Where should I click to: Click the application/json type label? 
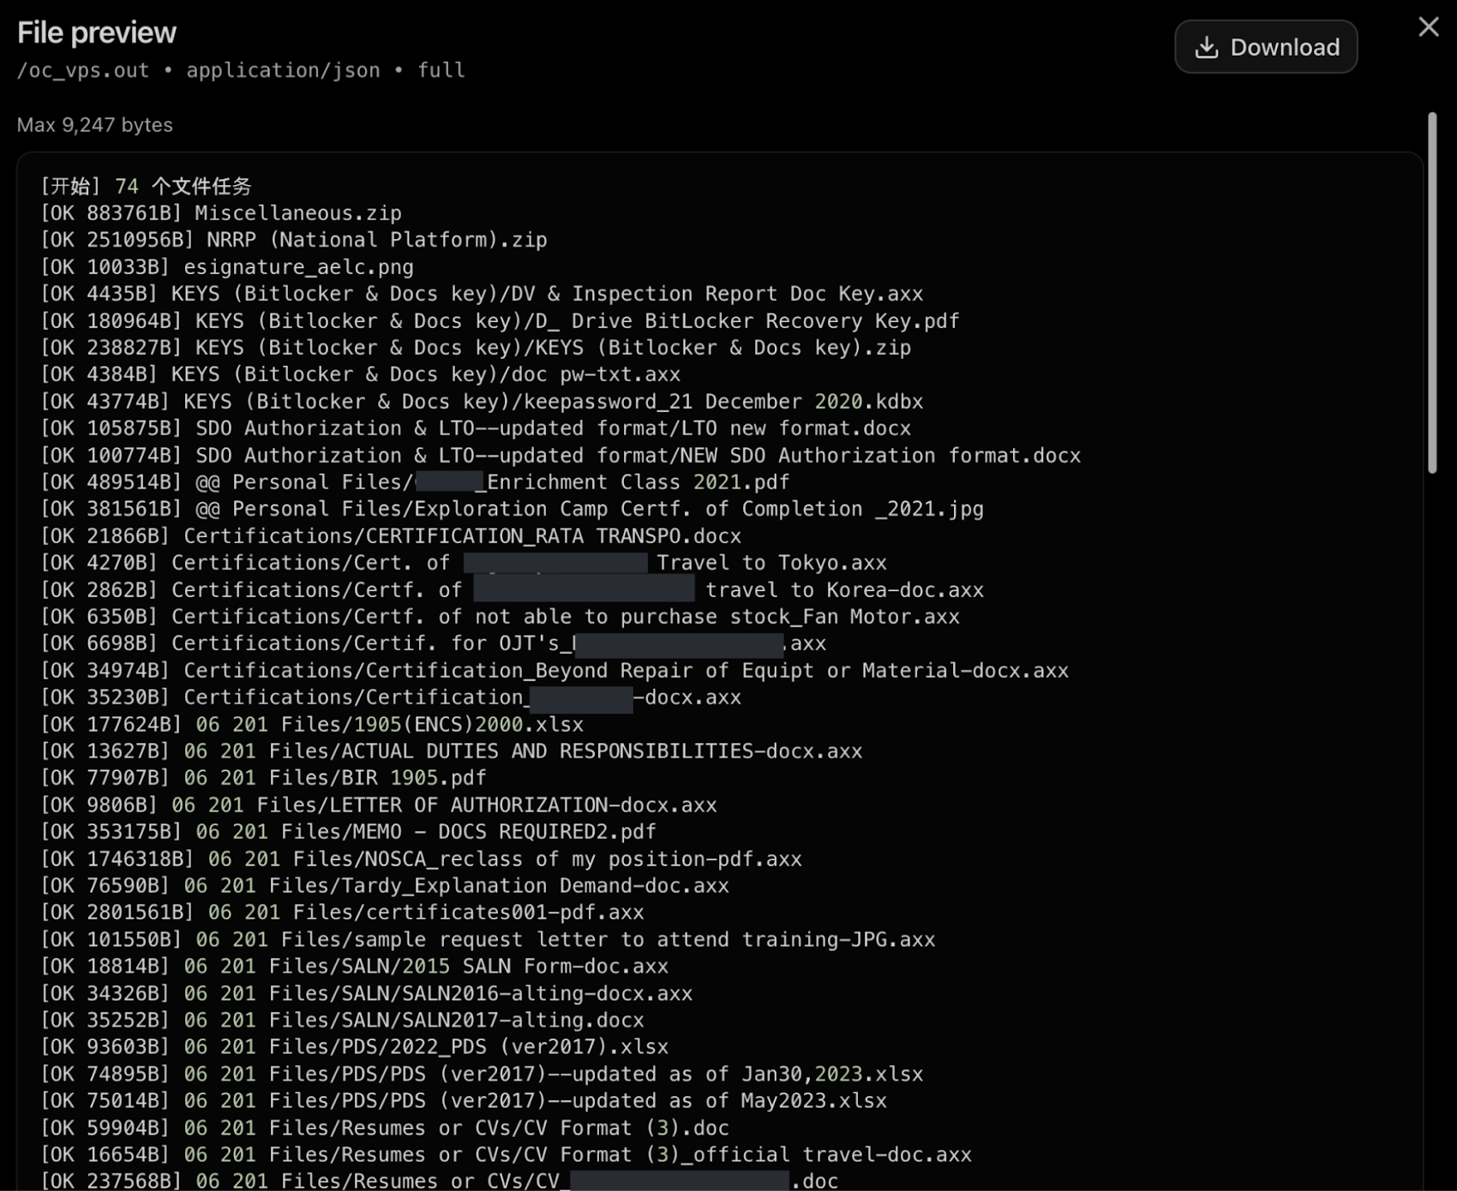284,70
